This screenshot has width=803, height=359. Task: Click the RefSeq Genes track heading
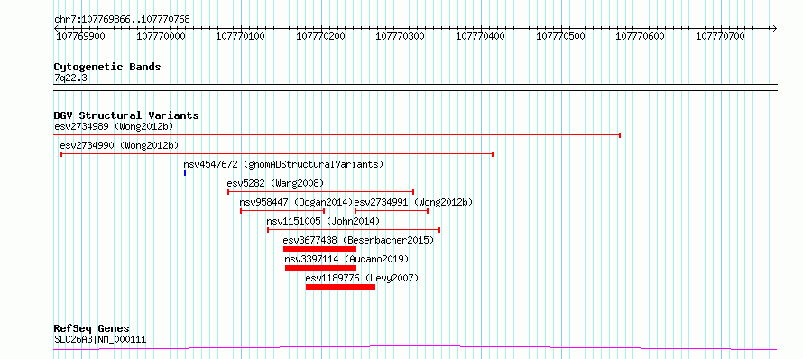(x=92, y=329)
